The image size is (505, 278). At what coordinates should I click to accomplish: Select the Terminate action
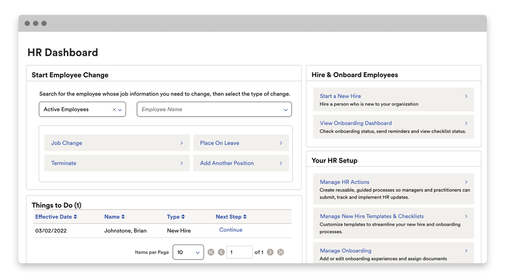tap(64, 163)
